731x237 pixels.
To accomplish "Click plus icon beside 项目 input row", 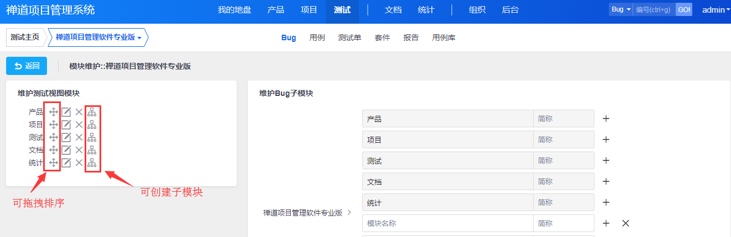I will tap(606, 139).
